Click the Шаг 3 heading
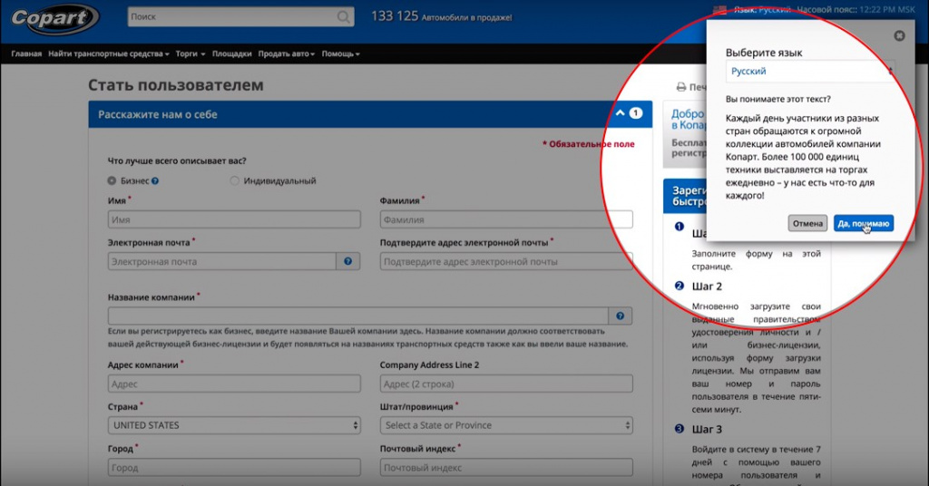 [x=707, y=429]
